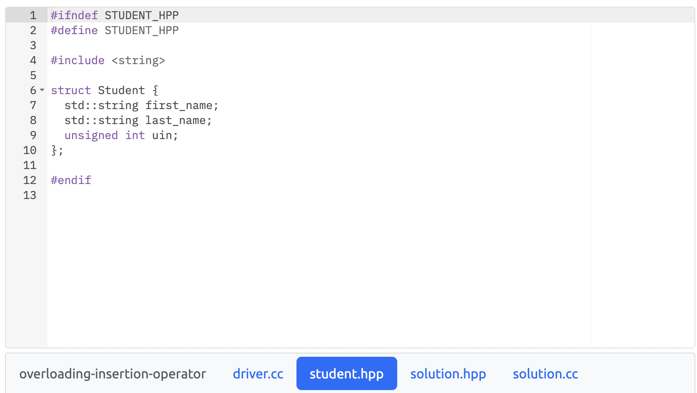Click the unsigned int uin declaration

[121, 135]
